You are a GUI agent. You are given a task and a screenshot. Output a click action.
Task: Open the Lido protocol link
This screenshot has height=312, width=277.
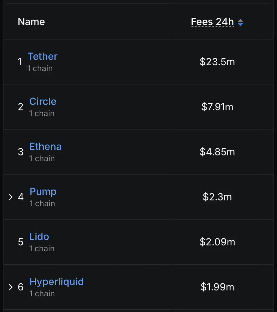click(39, 237)
